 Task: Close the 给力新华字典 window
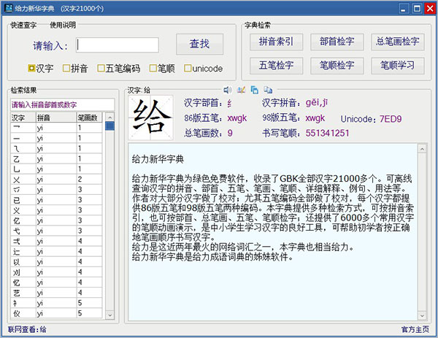[430, 8]
